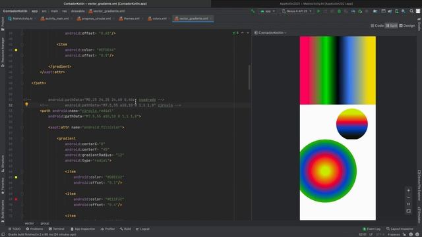The width and height of the screenshot is (422, 237).
Task: Switch editor to Code view
Action: click(377, 26)
